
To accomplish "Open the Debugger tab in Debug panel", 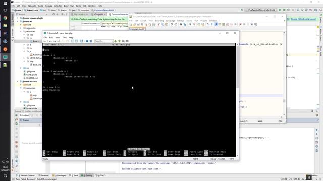I will [25, 115].
